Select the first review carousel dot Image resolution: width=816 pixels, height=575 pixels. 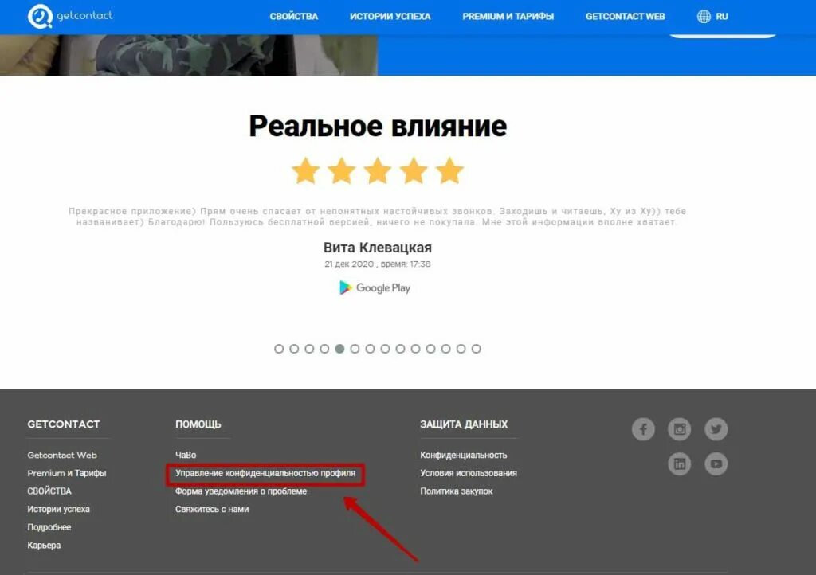point(279,349)
